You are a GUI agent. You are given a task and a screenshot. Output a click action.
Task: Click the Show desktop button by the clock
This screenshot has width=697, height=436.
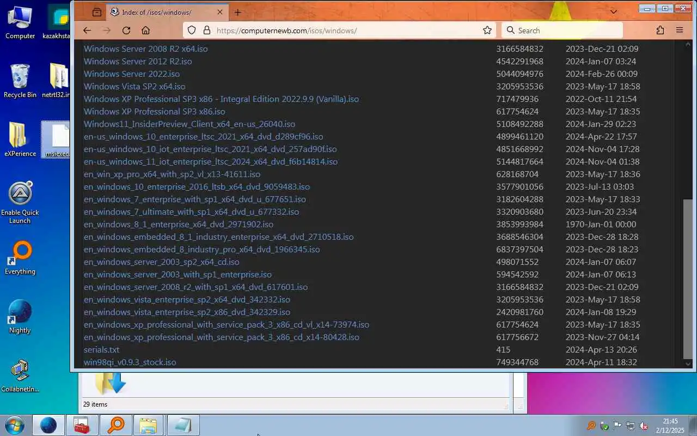point(693,425)
